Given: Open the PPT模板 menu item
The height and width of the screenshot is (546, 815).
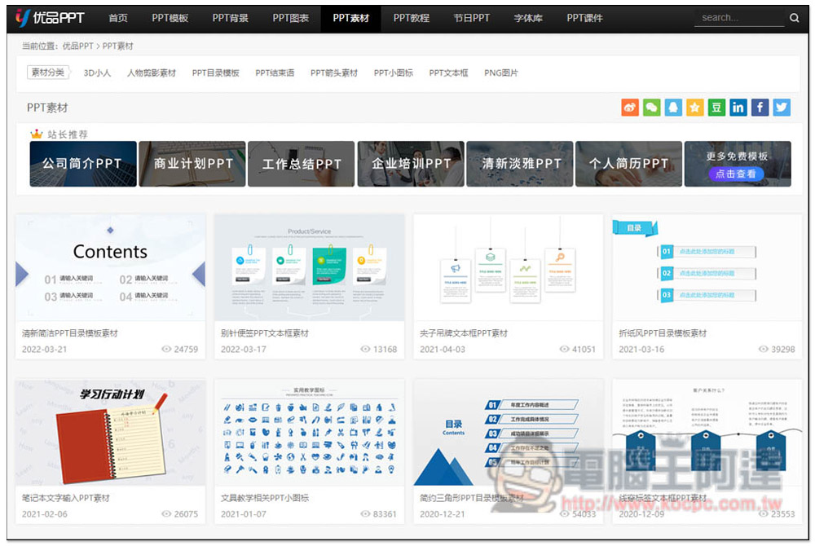Looking at the screenshot, I should [170, 18].
